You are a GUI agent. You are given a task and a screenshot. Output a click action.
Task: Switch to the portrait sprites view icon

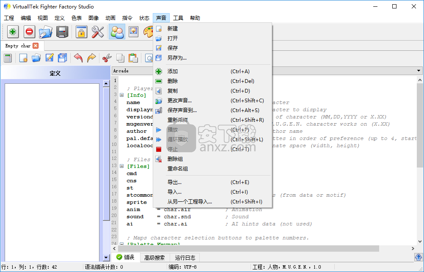point(133,32)
